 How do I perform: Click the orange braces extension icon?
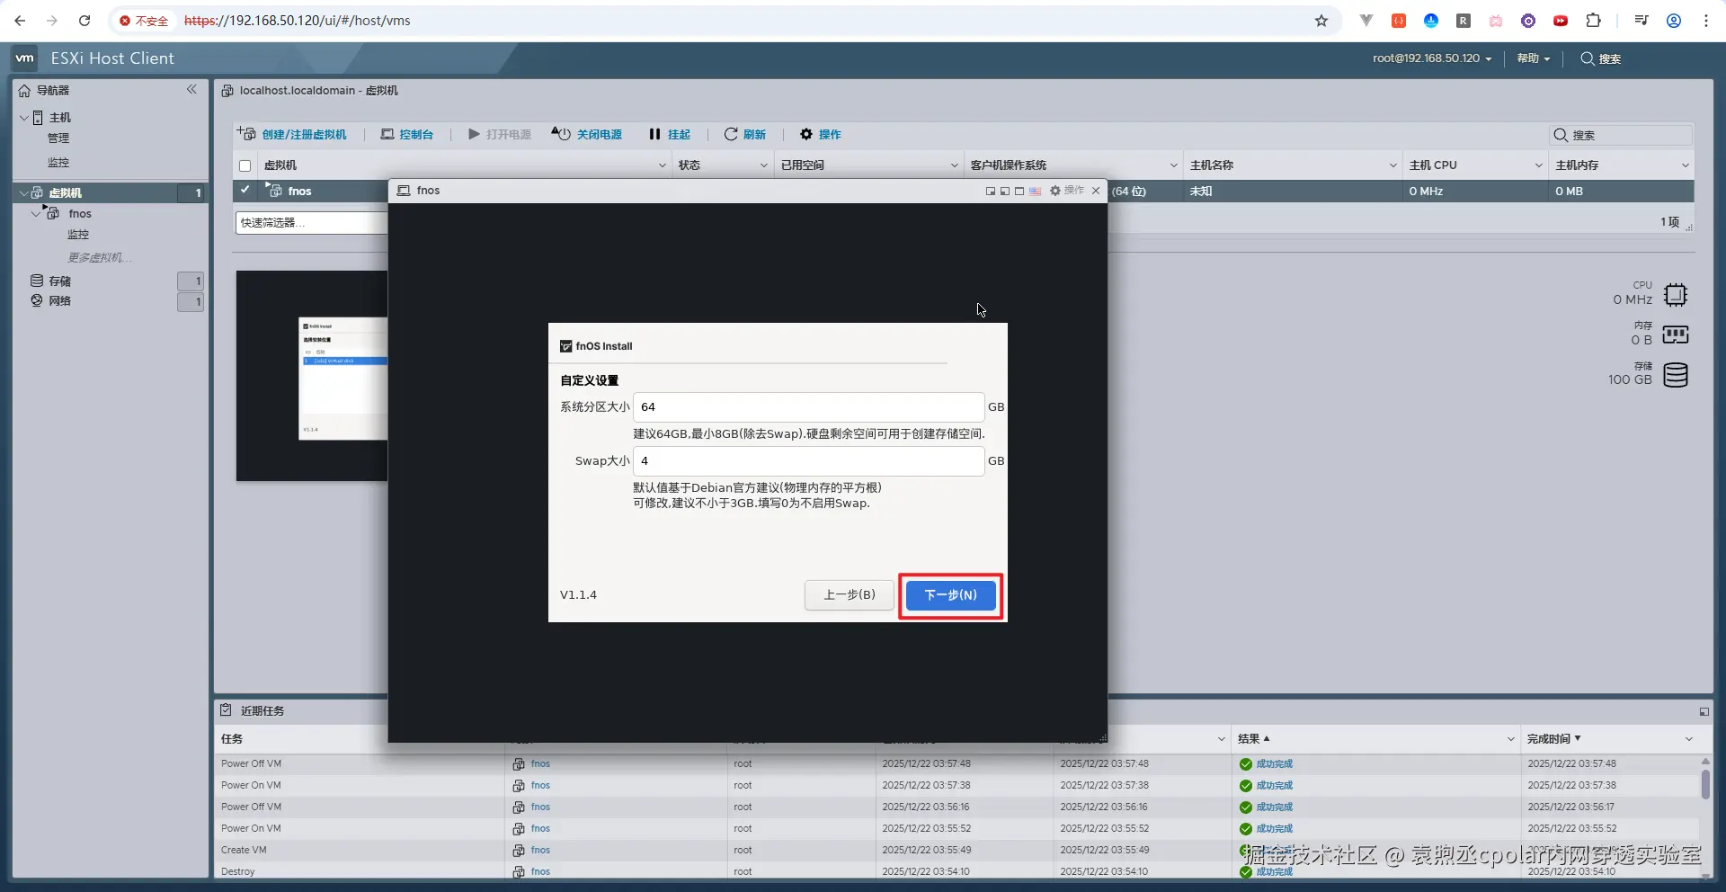[x=1399, y=21]
